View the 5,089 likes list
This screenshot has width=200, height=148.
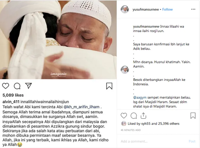(13, 95)
